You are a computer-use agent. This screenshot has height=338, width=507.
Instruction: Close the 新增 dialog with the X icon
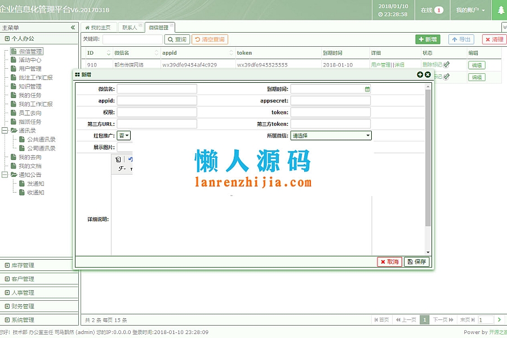428,74
